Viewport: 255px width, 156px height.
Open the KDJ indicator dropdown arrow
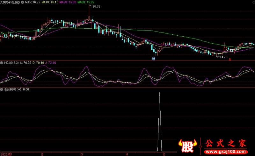(x=2, y=63)
